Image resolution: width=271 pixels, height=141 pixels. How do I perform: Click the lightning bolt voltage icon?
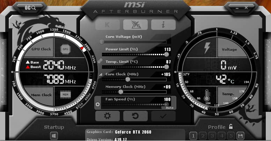(207, 48)
